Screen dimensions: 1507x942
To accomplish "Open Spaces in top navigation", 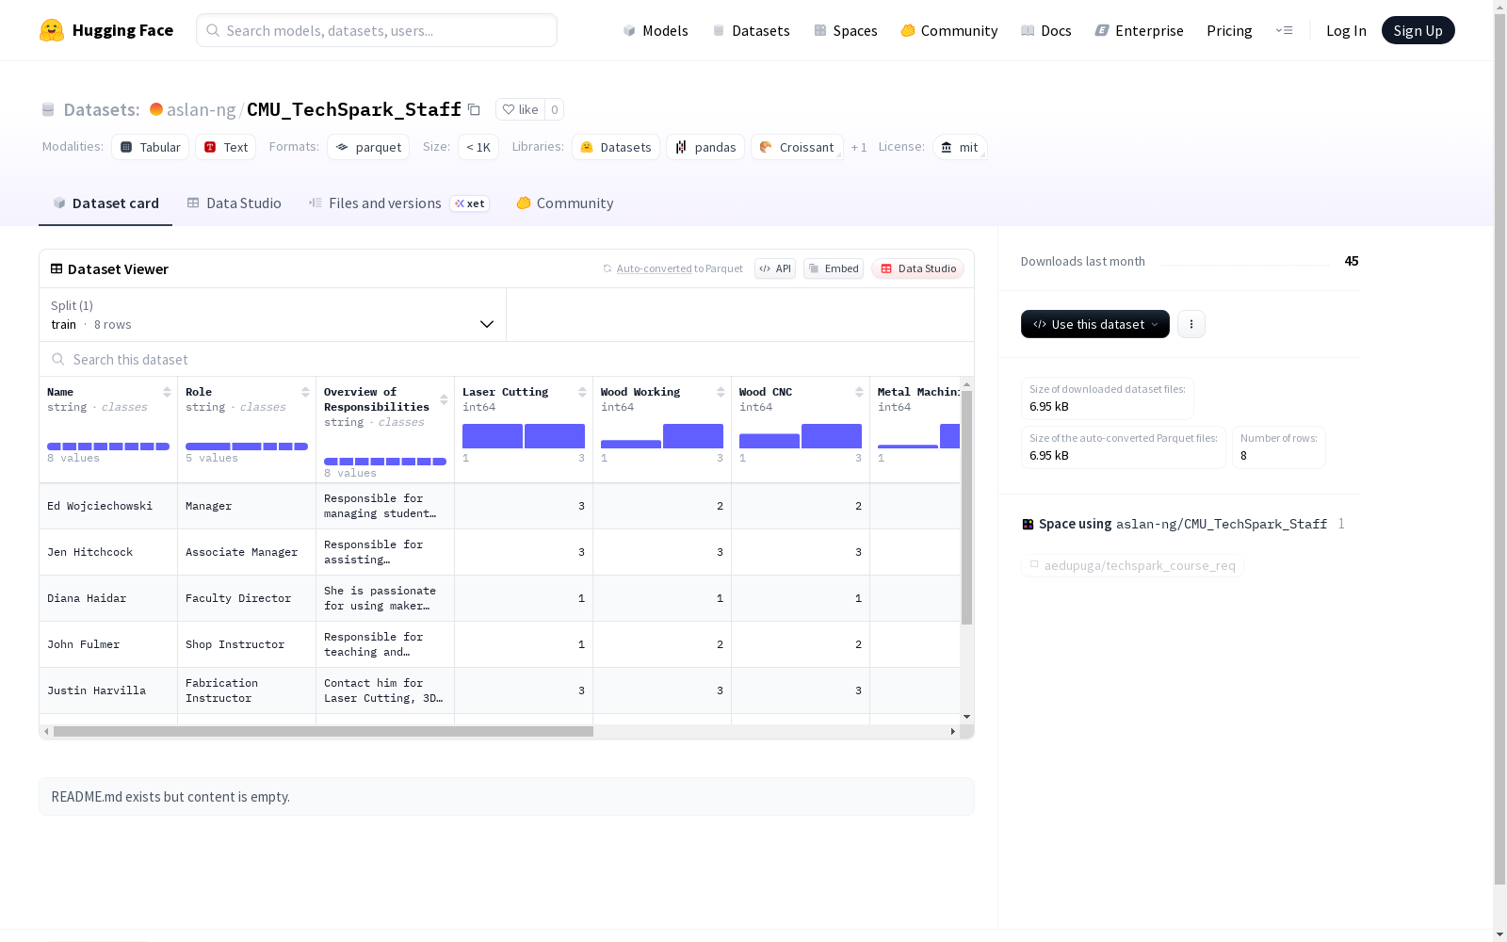I will 846,30.
